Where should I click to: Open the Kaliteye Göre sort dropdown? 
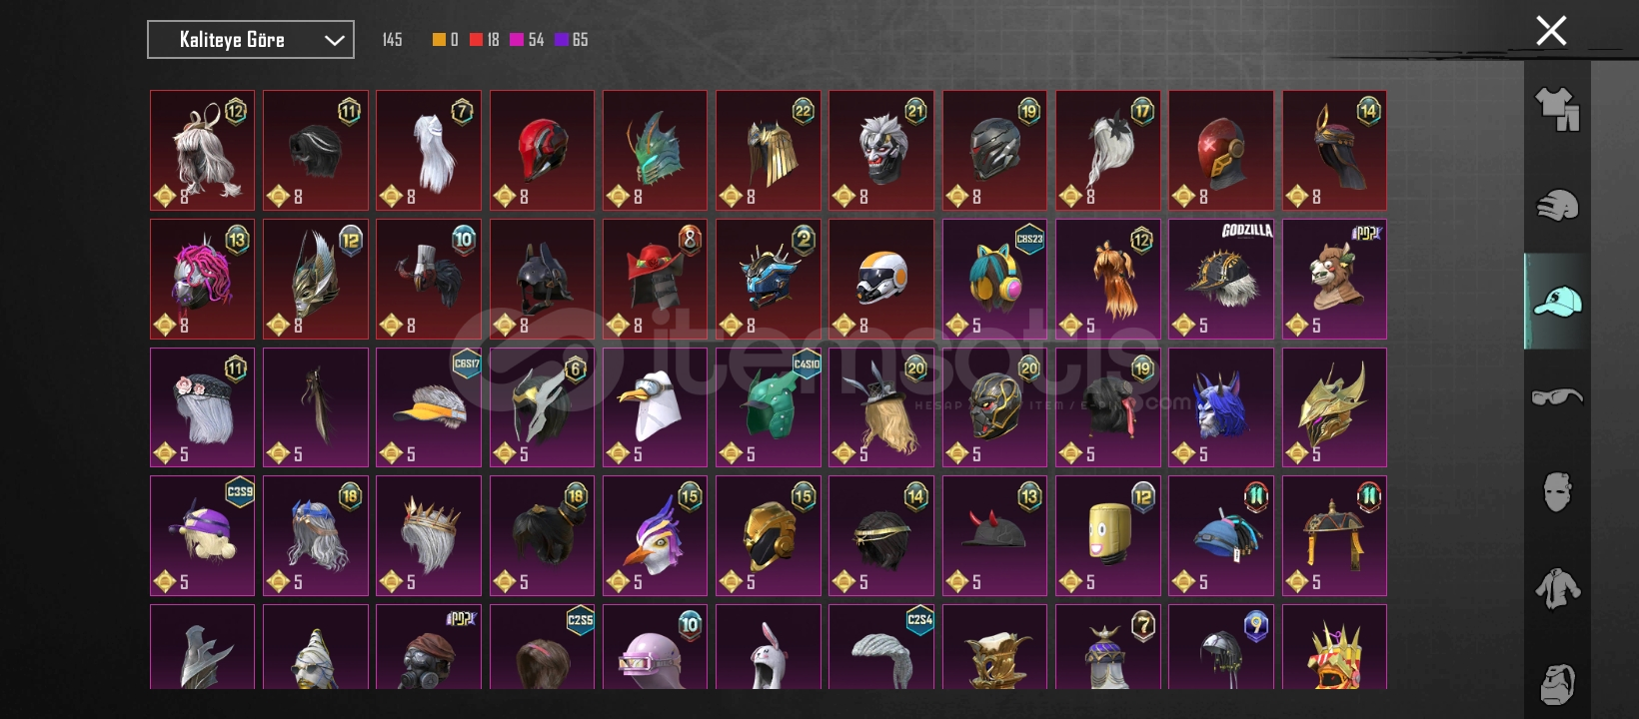pos(251,40)
